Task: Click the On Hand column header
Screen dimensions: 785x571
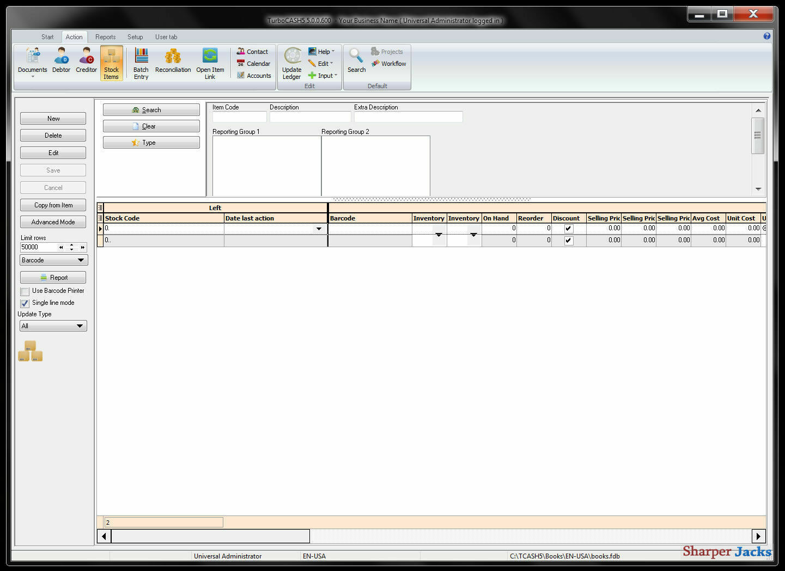Action: (499, 218)
